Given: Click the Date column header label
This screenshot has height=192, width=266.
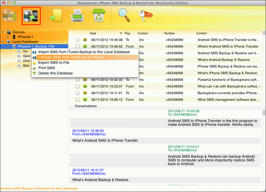Looking at the screenshot, I should (93, 33).
